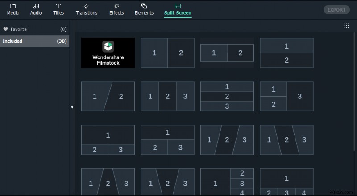Select layout with two left panels, one right
The height and width of the screenshot is (196, 357).
coord(286,96)
